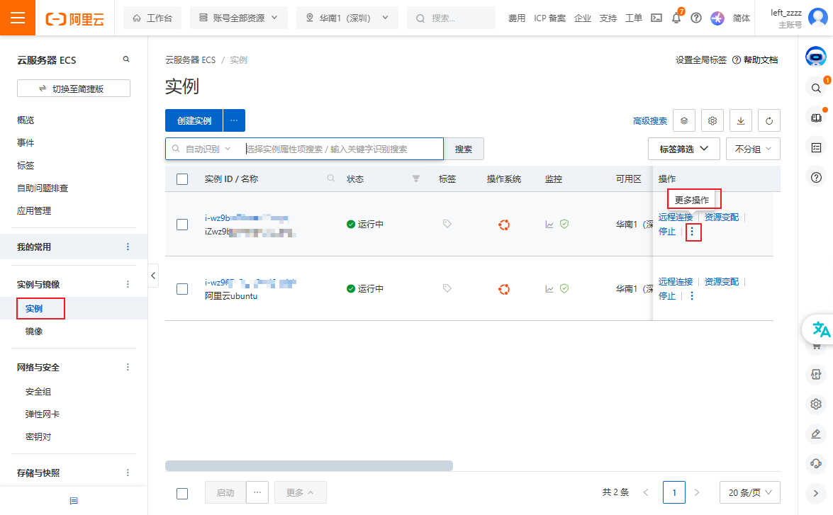The image size is (833, 515).
Task: Click search icon in instance ID column header
Action: (331, 179)
